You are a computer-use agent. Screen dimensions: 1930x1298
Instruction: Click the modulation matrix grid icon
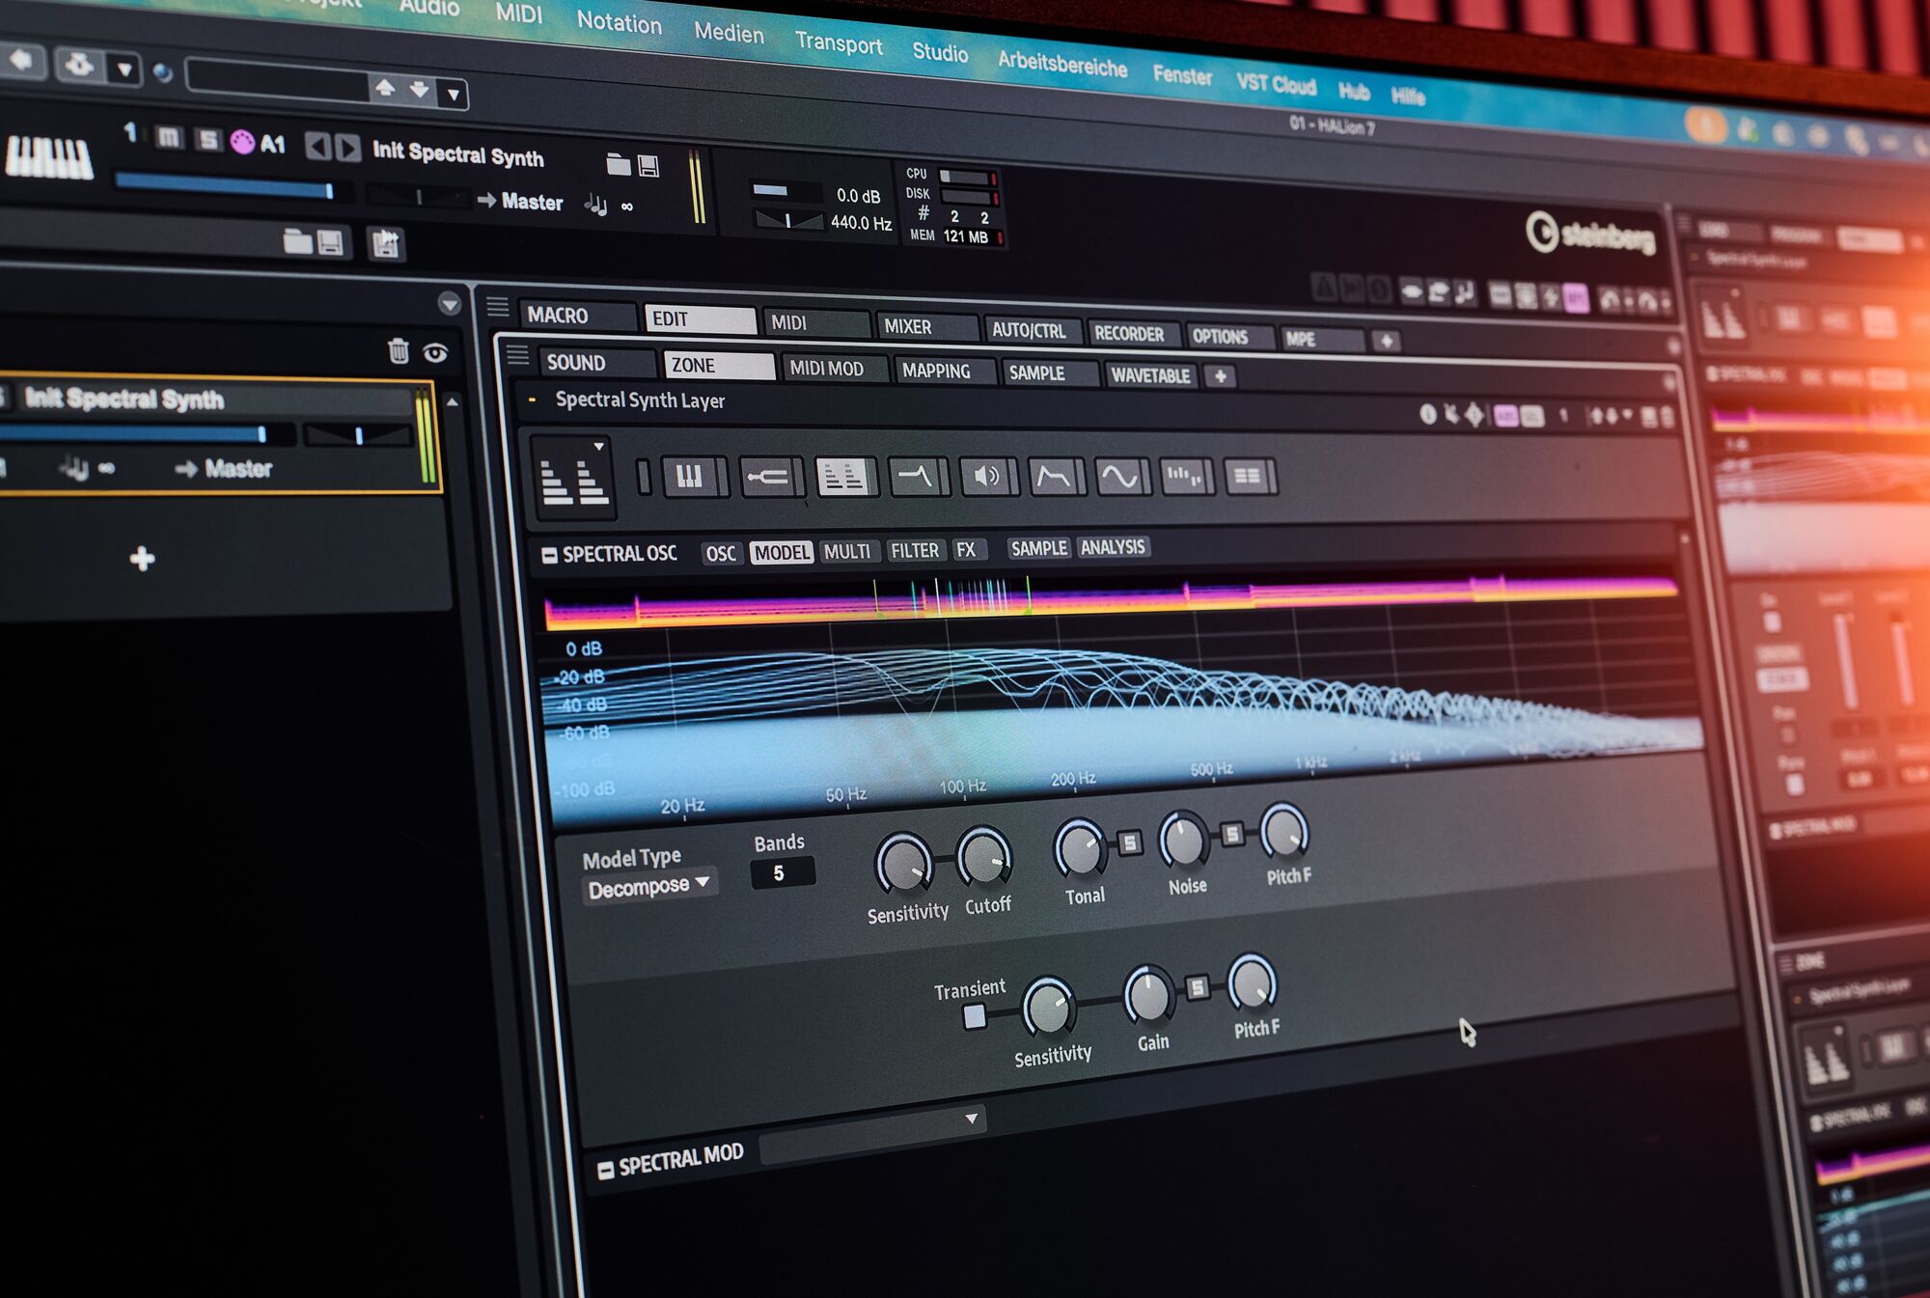click(x=1248, y=475)
